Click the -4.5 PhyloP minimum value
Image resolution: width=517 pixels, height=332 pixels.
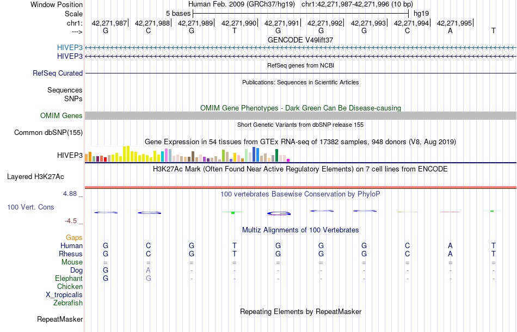point(71,221)
